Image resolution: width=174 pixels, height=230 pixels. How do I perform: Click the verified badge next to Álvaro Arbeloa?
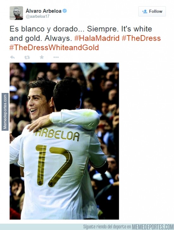tap(65, 11)
